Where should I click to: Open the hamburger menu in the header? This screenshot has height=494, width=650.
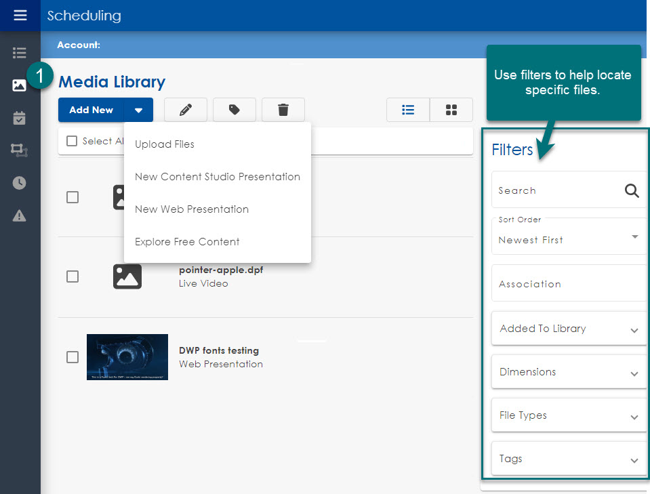20,15
